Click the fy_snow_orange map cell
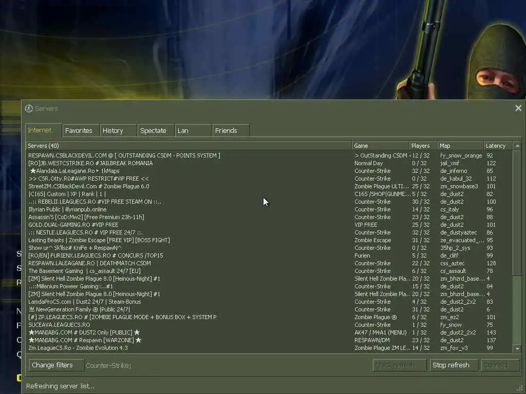The width and height of the screenshot is (526, 394). (461, 156)
